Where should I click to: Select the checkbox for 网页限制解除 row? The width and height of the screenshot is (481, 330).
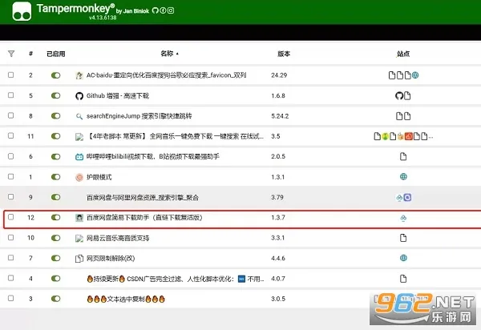coord(11,258)
